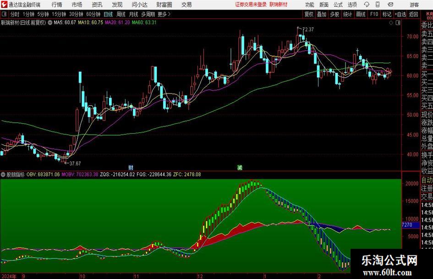
Task: Toggle the left sidebar panel icon
Action: click(4, 14)
